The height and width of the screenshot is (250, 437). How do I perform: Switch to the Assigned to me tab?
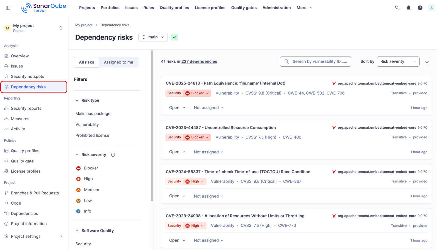coord(118,62)
